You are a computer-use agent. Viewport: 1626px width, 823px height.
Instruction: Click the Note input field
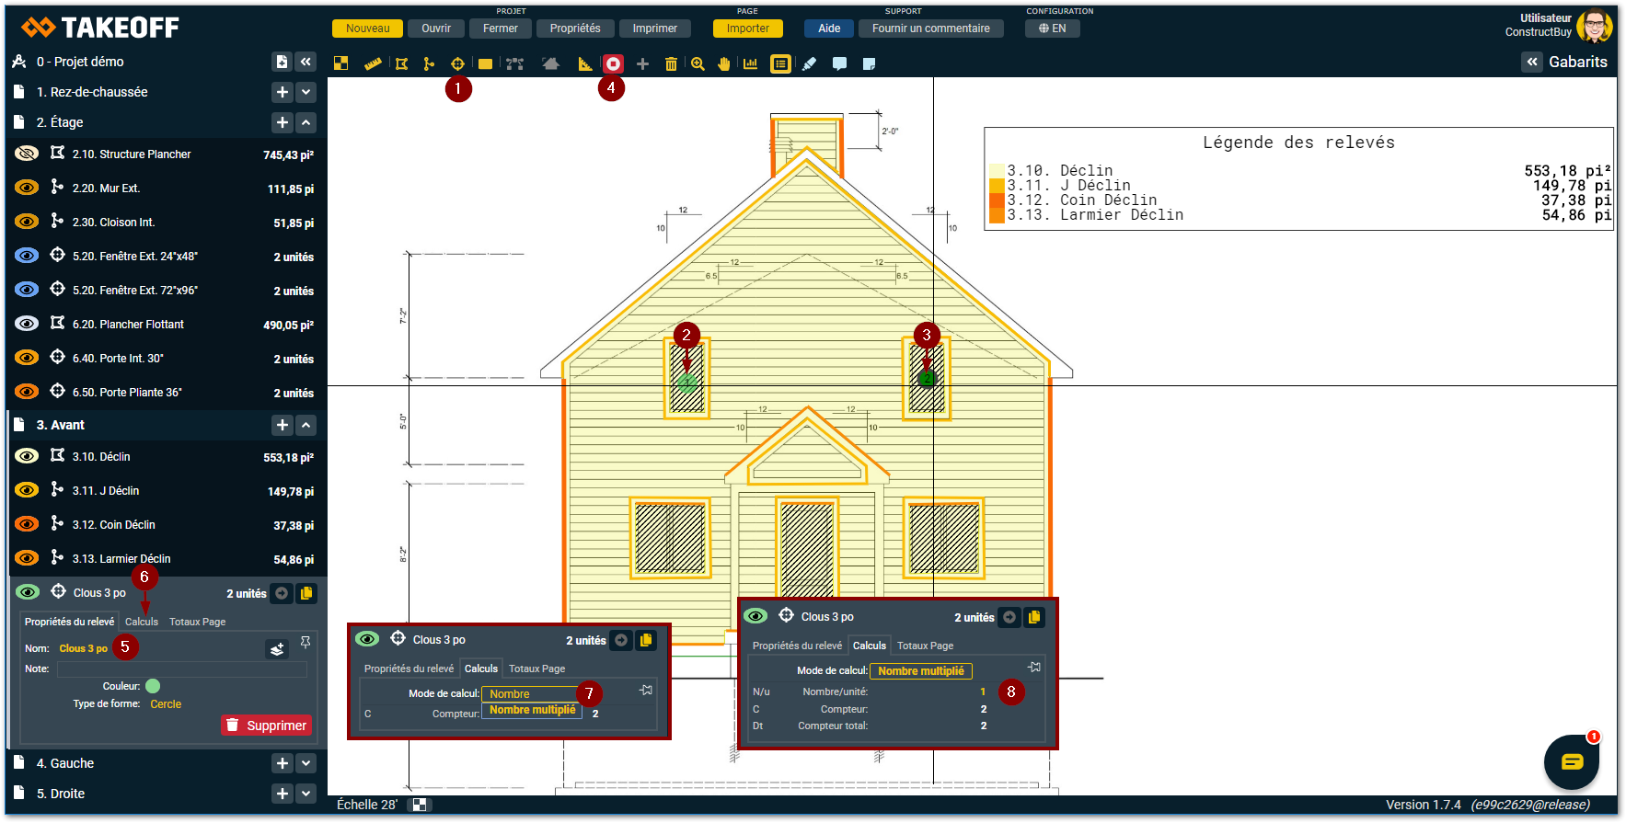[181, 669]
